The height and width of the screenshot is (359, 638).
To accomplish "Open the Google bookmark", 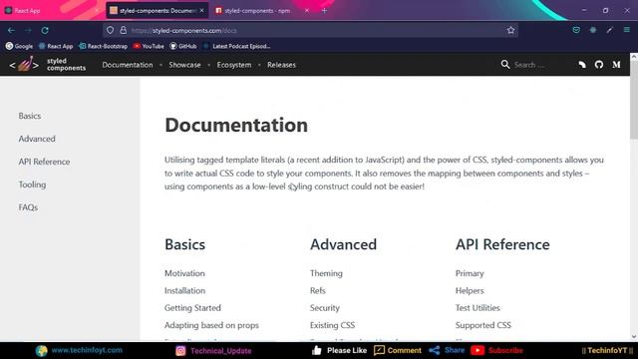I will 19,46.
